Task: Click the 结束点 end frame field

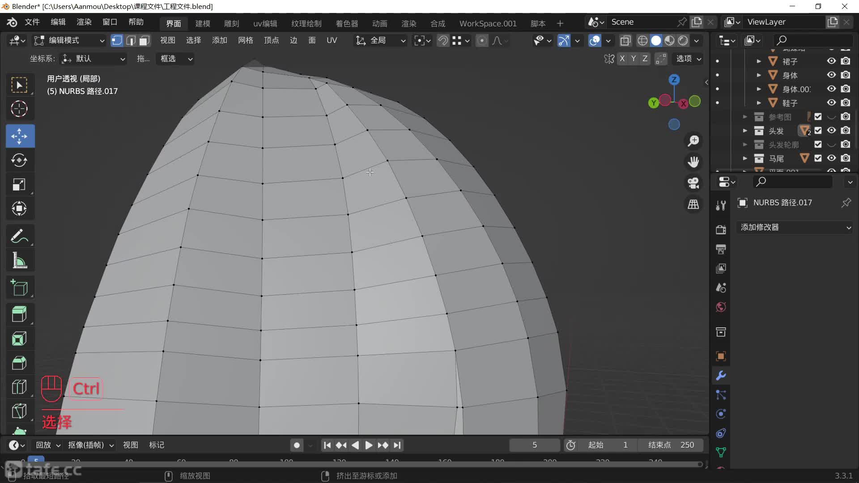Action: coord(671,445)
